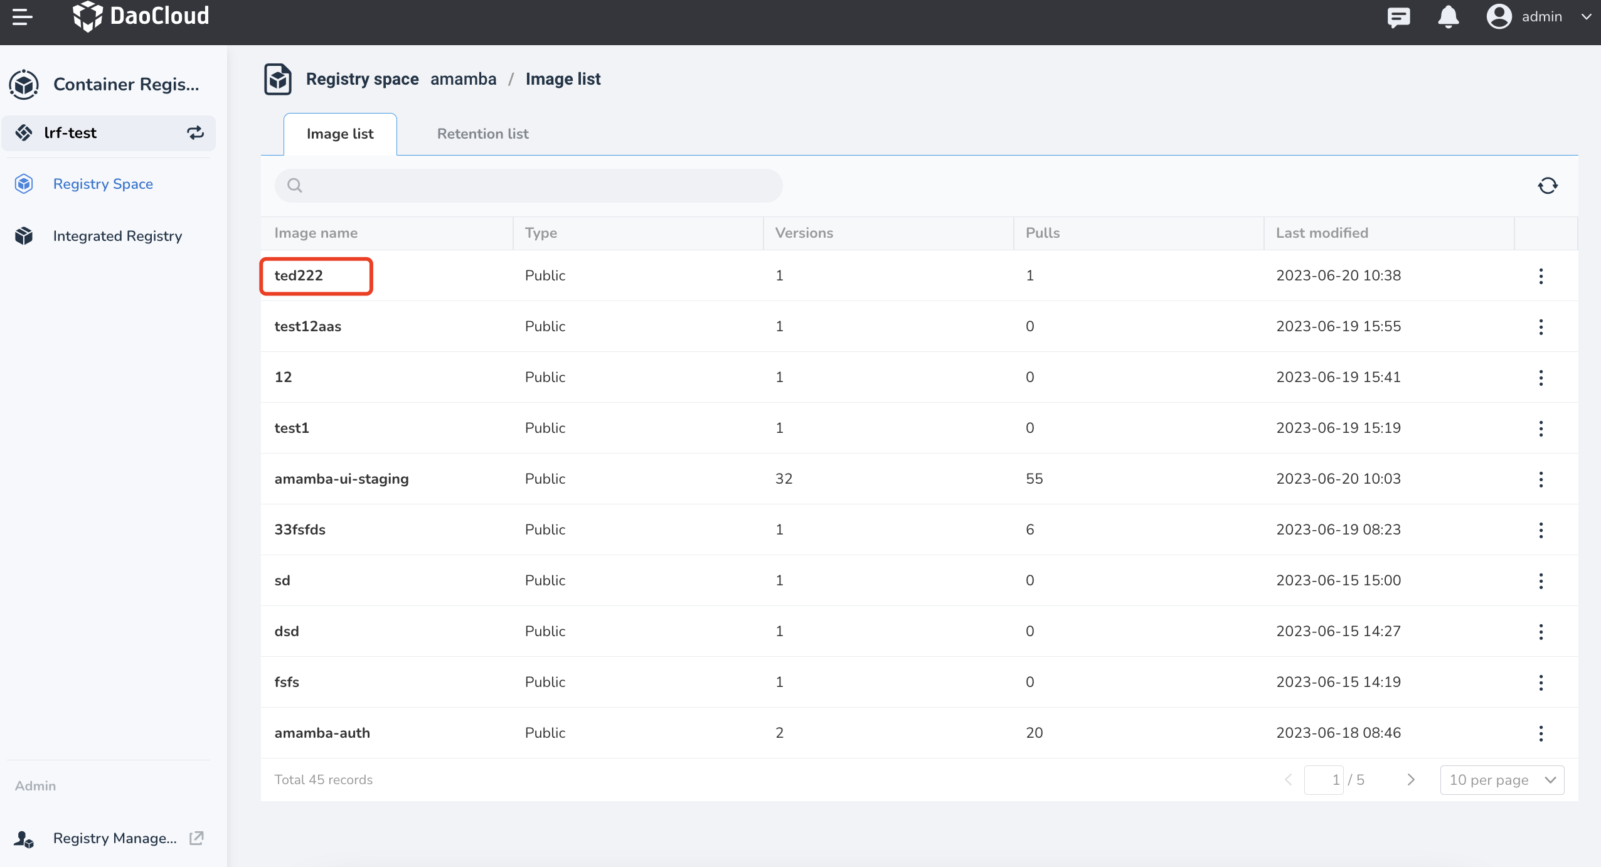
Task: Open more actions for fsfs row
Action: [x=1541, y=683]
